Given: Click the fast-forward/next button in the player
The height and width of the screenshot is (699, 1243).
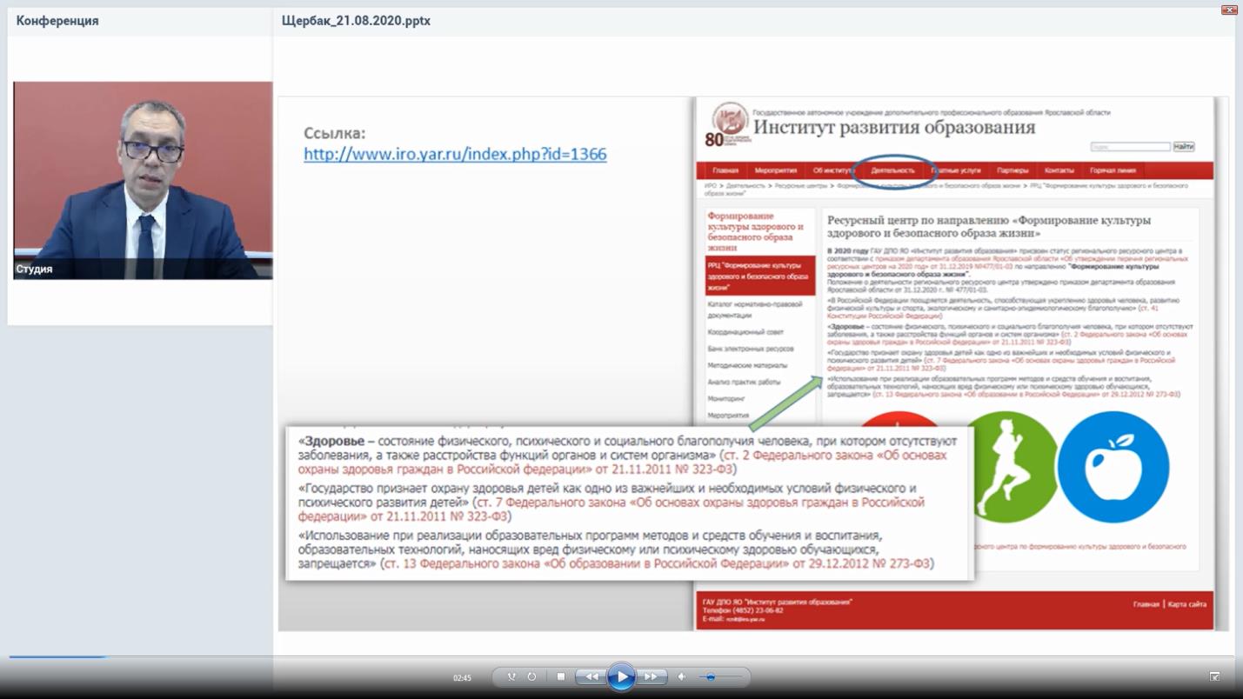Looking at the screenshot, I should (651, 676).
